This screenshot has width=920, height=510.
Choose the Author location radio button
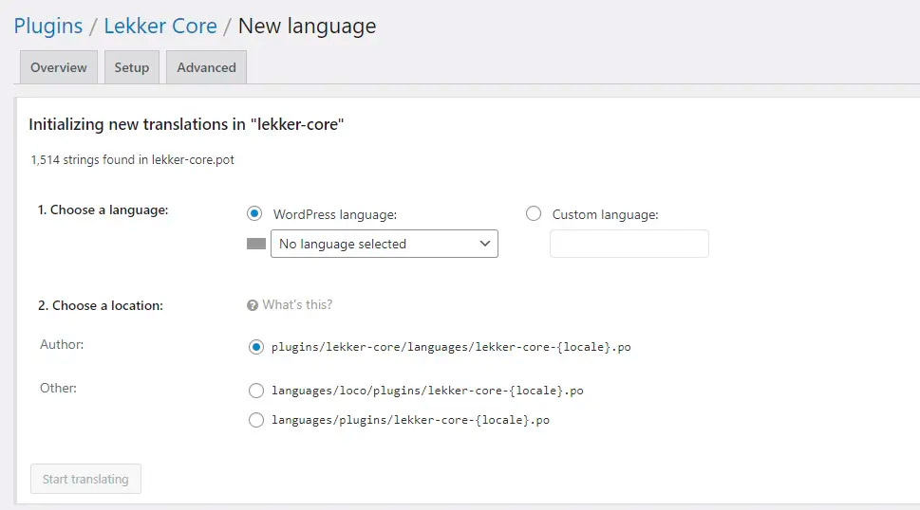[x=255, y=347]
